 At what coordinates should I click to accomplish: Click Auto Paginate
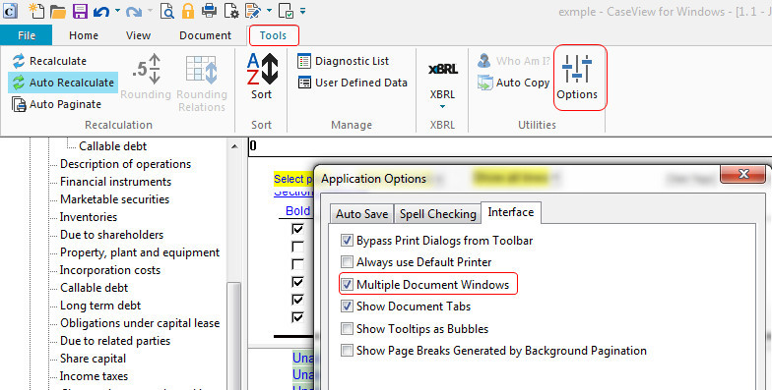[56, 104]
